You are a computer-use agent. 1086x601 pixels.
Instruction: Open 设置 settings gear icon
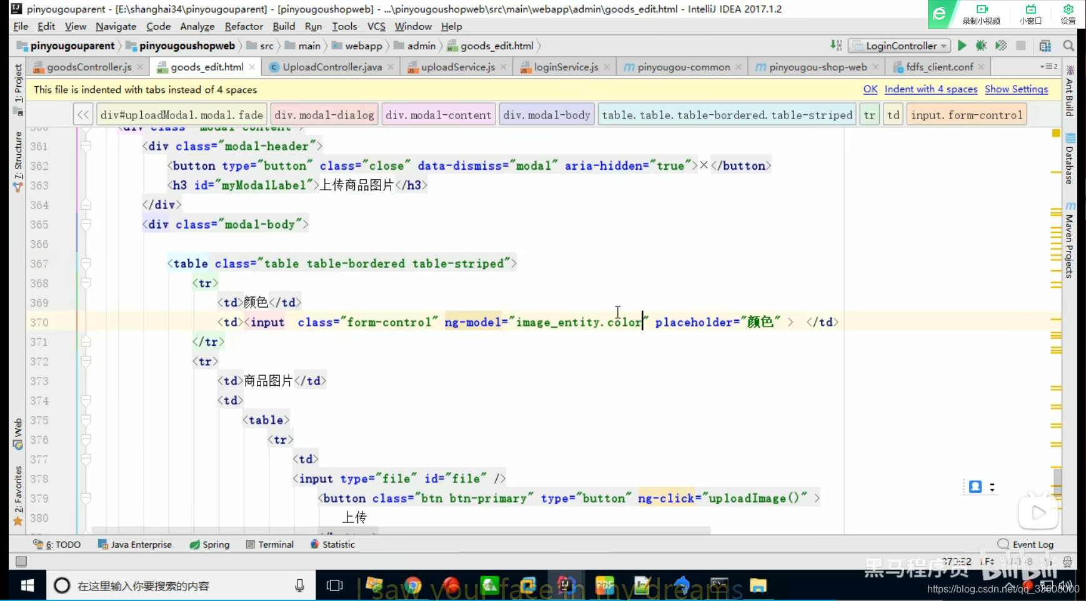1069,14
